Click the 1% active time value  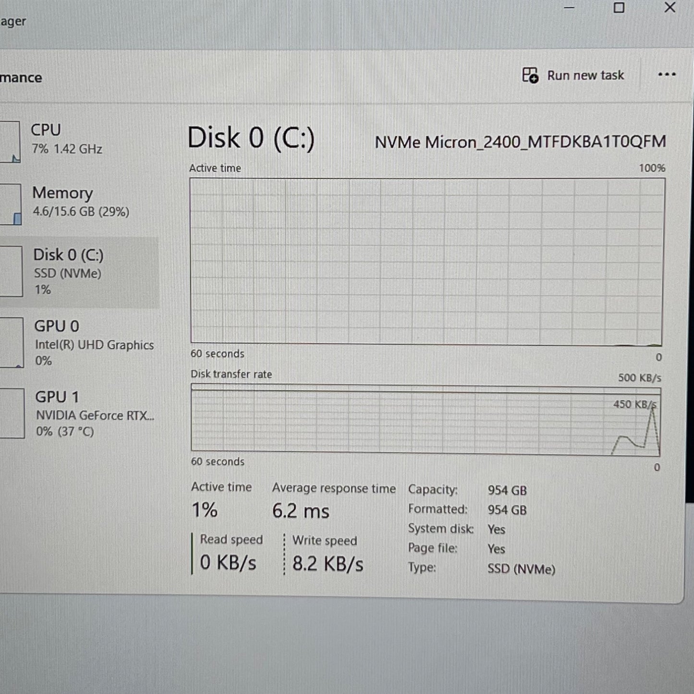click(205, 510)
